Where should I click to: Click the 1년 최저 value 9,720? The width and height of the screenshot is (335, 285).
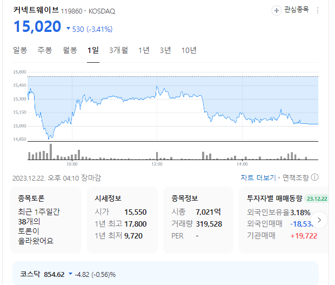(133, 236)
